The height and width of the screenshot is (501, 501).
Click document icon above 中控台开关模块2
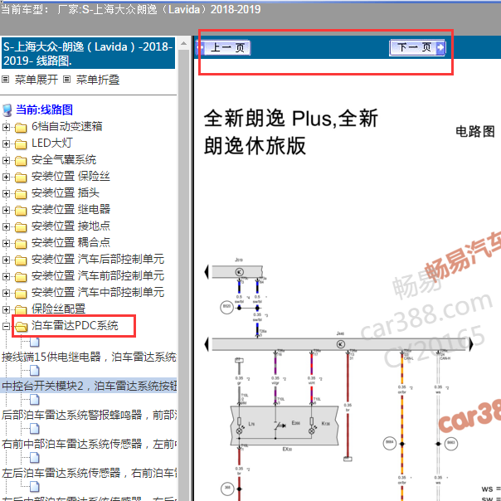[35, 371]
